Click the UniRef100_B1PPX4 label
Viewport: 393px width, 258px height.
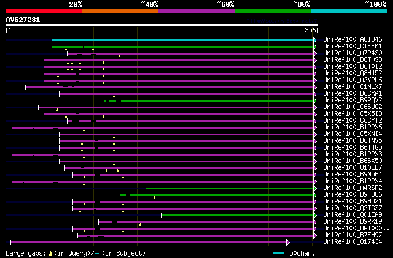tap(352, 181)
